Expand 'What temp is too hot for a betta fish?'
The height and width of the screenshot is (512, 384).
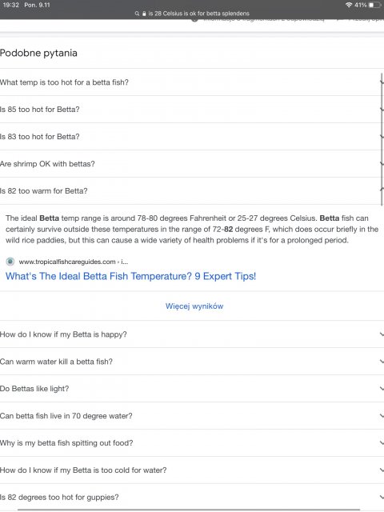pyautogui.click(x=192, y=82)
